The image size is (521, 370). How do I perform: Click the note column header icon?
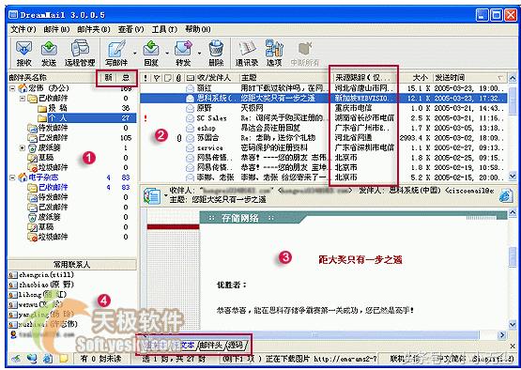coord(168,78)
